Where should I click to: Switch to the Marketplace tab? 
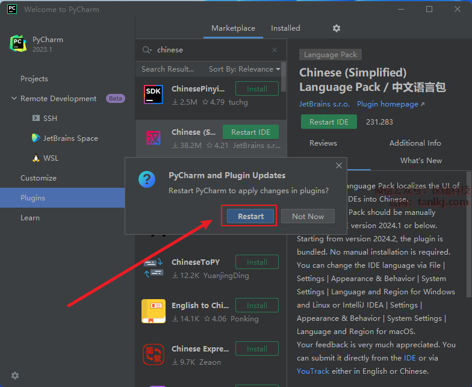coord(233,28)
